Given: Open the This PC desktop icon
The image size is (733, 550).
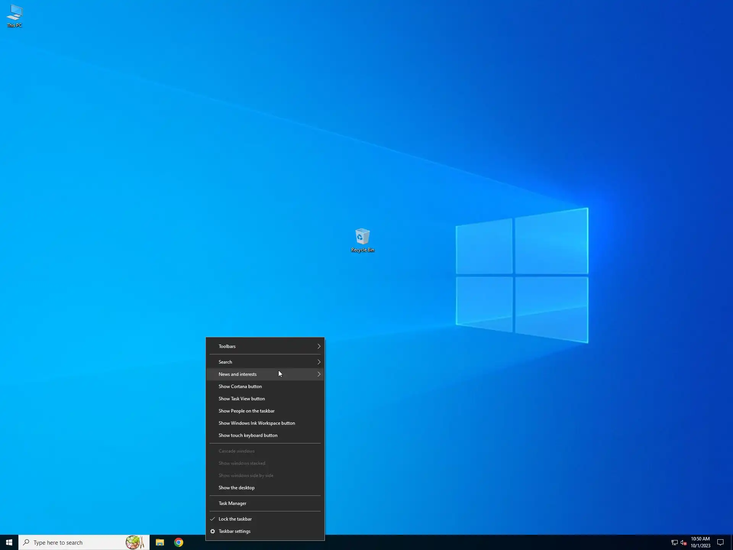Looking at the screenshot, I should (15, 15).
